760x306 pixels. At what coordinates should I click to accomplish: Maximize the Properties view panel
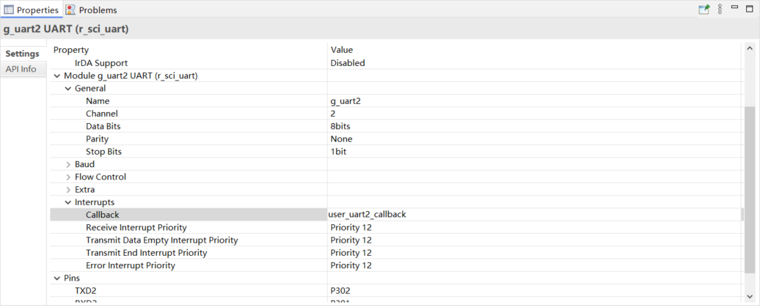(x=749, y=8)
